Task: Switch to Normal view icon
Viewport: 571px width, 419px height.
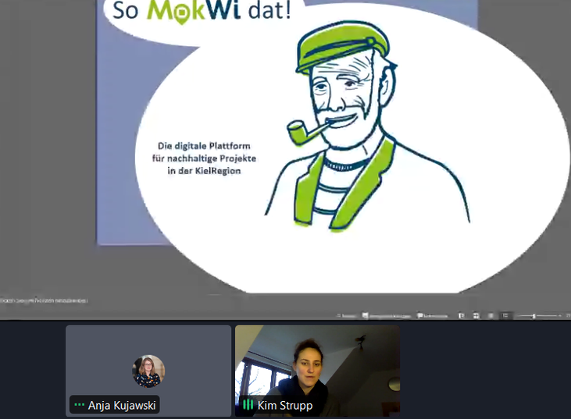Action: 462,316
